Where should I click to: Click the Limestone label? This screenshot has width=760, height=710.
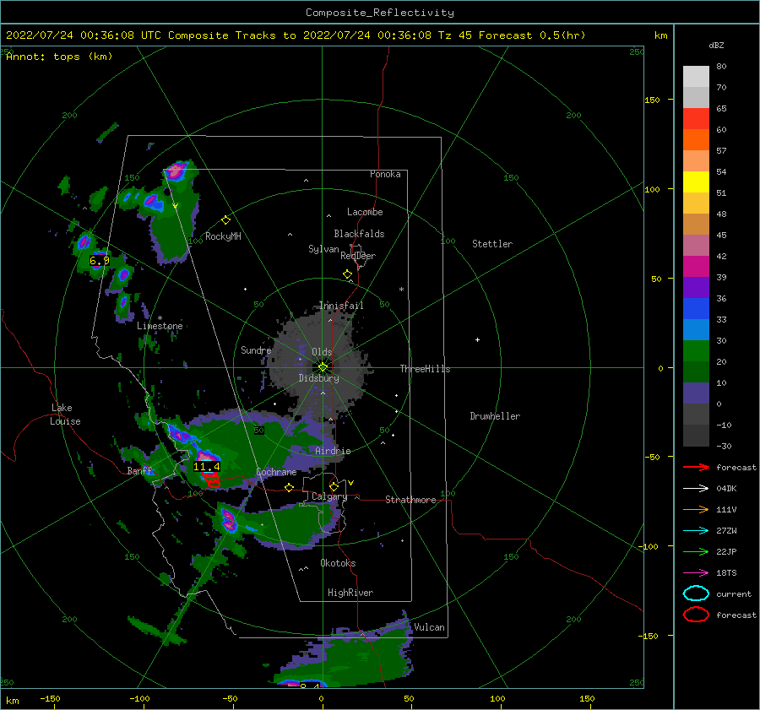tap(160, 326)
